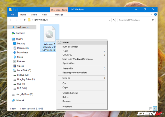The image size is (165, 117).
Task: Open FILE 2 (G:) drive
Action: pos(22,88)
